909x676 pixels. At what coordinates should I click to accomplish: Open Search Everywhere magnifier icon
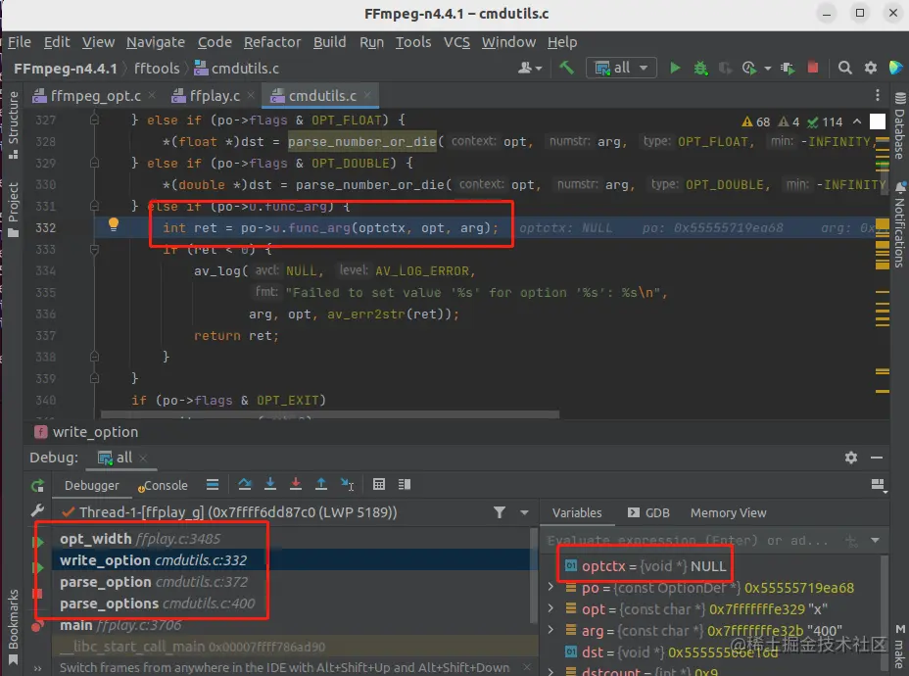844,69
